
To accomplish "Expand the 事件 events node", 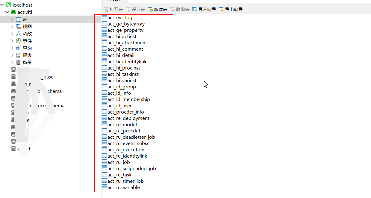I will [12, 41].
